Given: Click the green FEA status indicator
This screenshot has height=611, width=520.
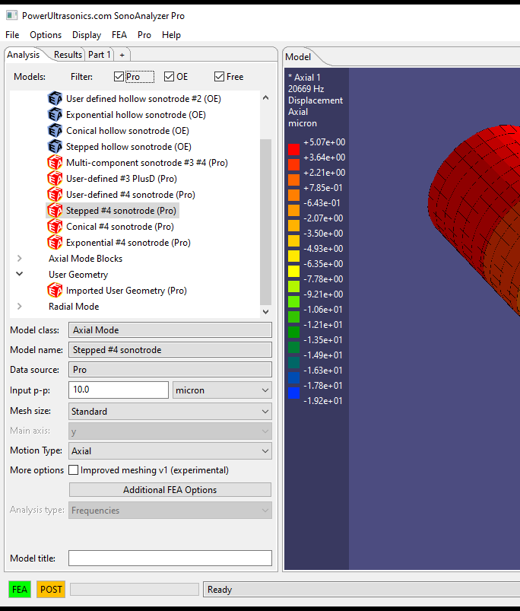Looking at the screenshot, I should (20, 590).
